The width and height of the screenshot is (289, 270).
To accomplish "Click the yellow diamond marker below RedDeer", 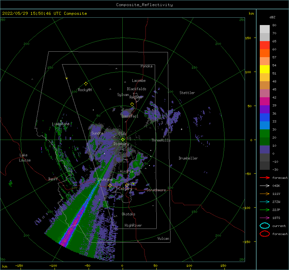I will 132,104.
